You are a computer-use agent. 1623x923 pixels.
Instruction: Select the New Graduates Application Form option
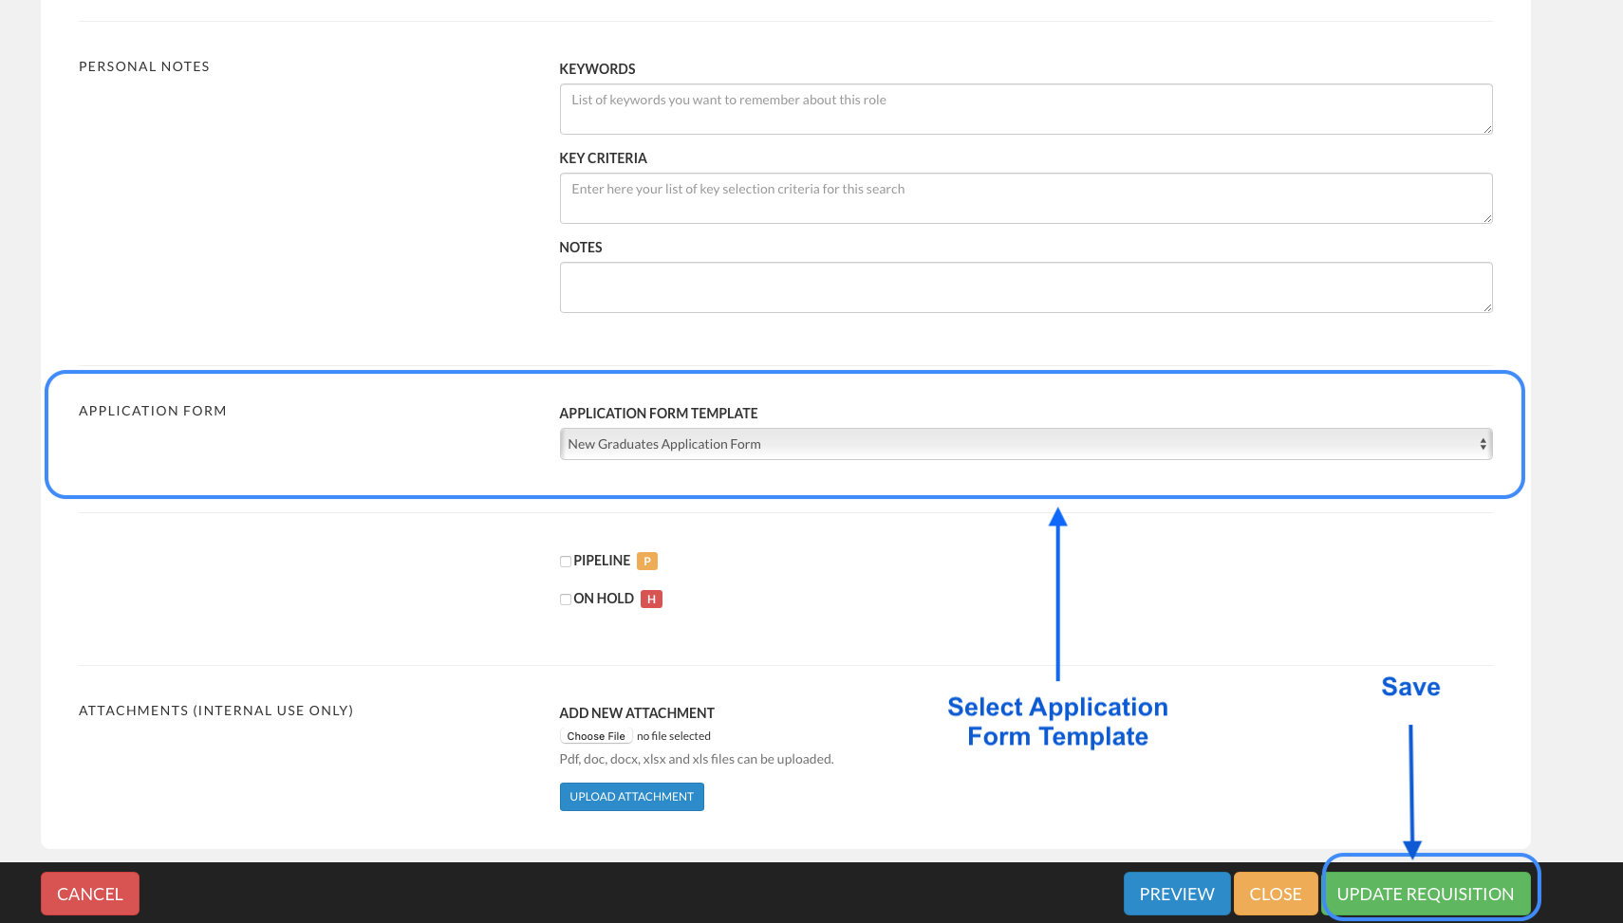663,443
